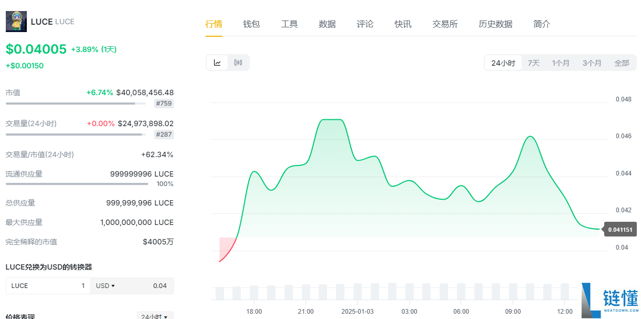The width and height of the screenshot is (641, 319).
Task: Click the market cap progress bar
Action: click(x=76, y=104)
